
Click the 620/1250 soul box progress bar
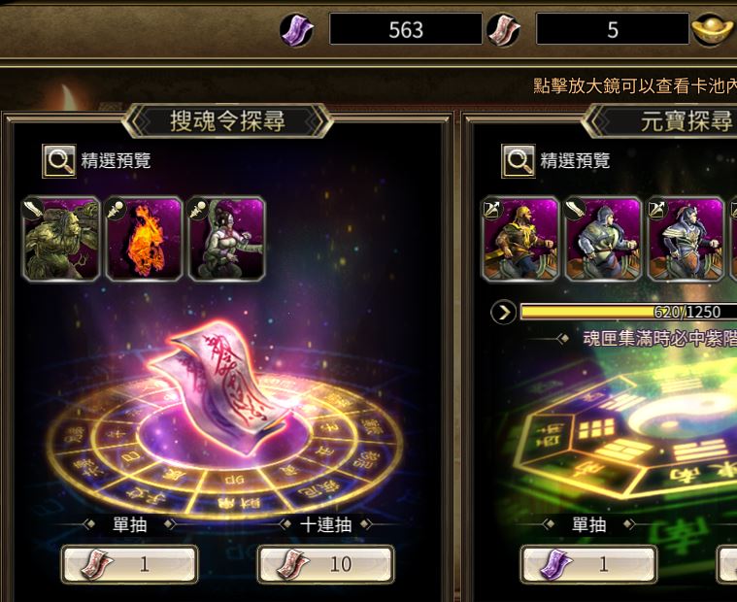click(629, 312)
